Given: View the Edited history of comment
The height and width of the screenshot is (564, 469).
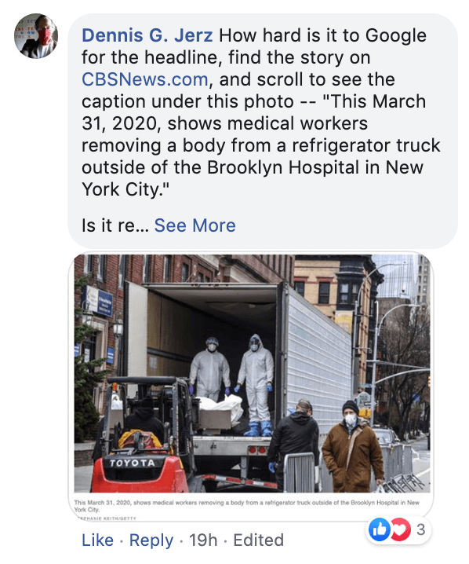Looking at the screenshot, I should [x=259, y=540].
